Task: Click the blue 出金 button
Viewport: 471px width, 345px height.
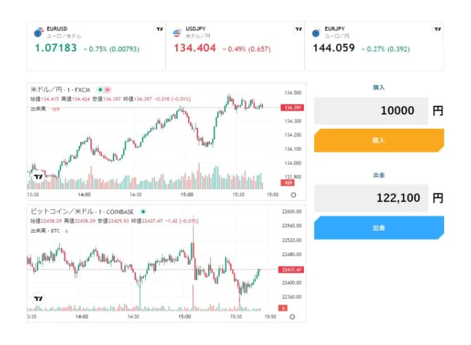Action: click(x=379, y=228)
